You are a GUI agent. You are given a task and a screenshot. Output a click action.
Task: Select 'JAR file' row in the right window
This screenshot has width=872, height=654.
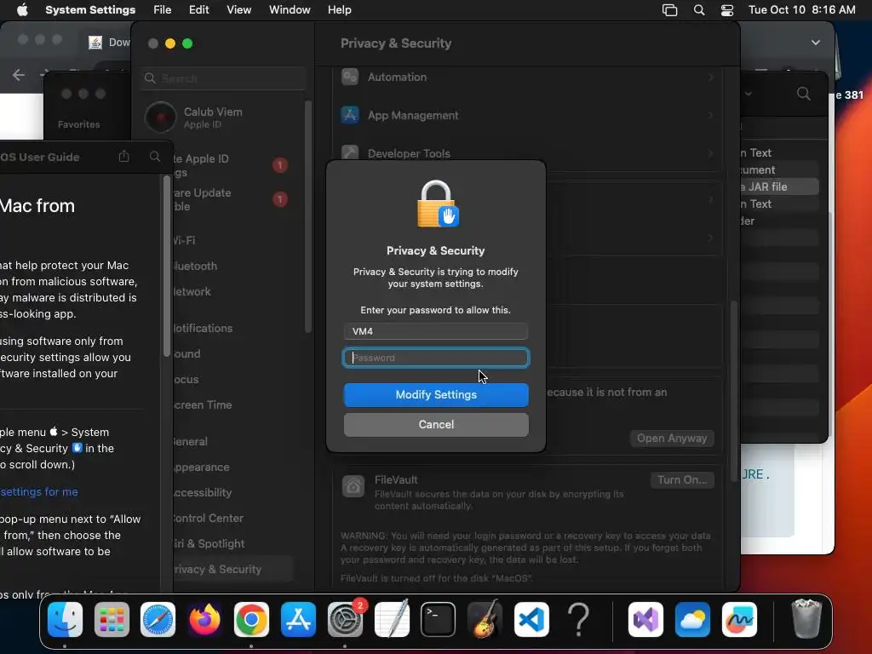pos(778,186)
